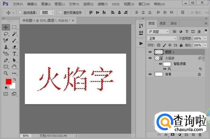The width and height of the screenshot is (210, 139).
Task: Hide the 背景 layer visibility eye
Action: coord(150,74)
